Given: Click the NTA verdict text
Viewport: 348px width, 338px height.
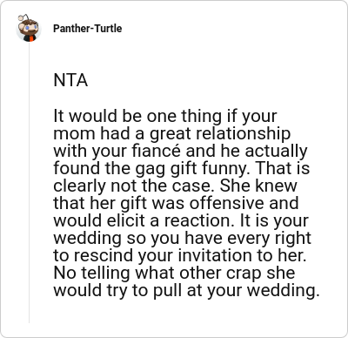Looking at the screenshot, I should [x=70, y=80].
